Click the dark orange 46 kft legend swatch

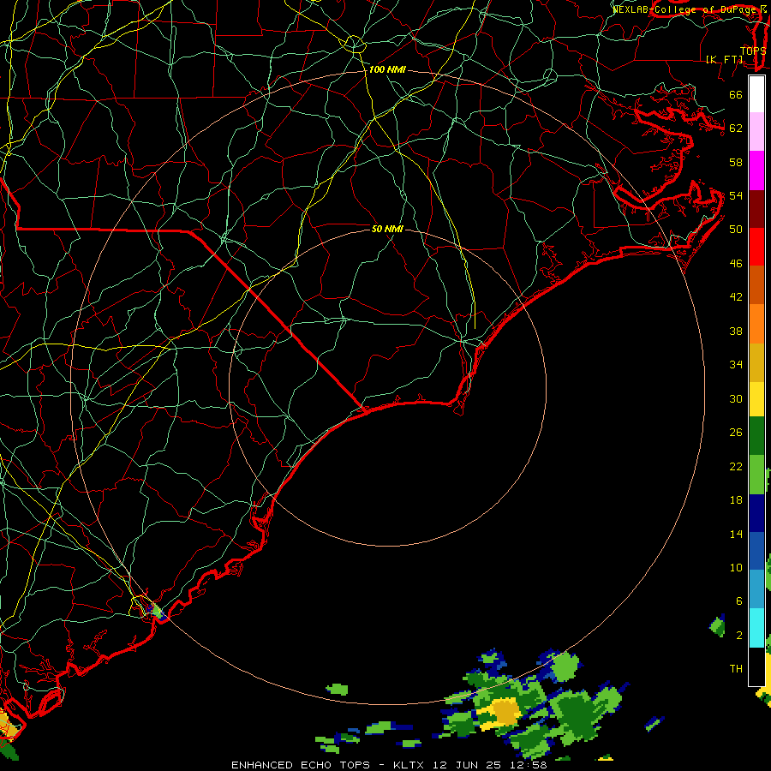tap(756, 284)
